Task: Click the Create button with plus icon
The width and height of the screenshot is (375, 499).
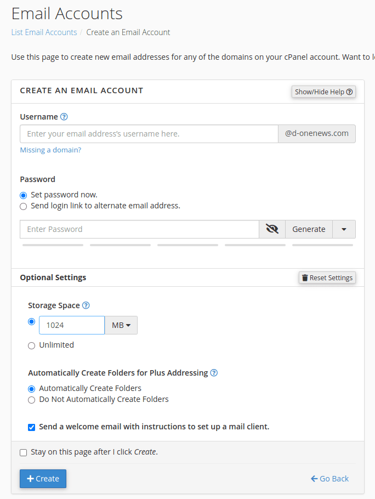Action: (x=43, y=479)
